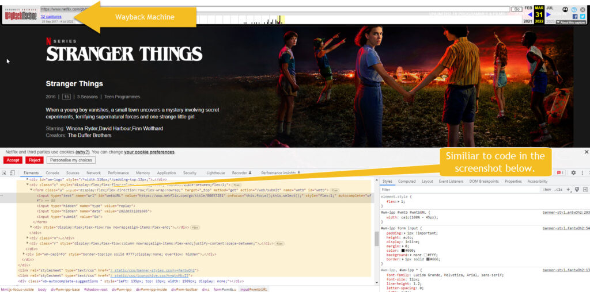Click the #666 border color swatch

click(x=428, y=259)
